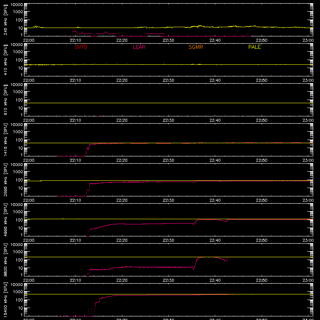320x320 pixels.
Task: Select the 2695 MHz [SFU] axis title
Action: coord(6,180)
